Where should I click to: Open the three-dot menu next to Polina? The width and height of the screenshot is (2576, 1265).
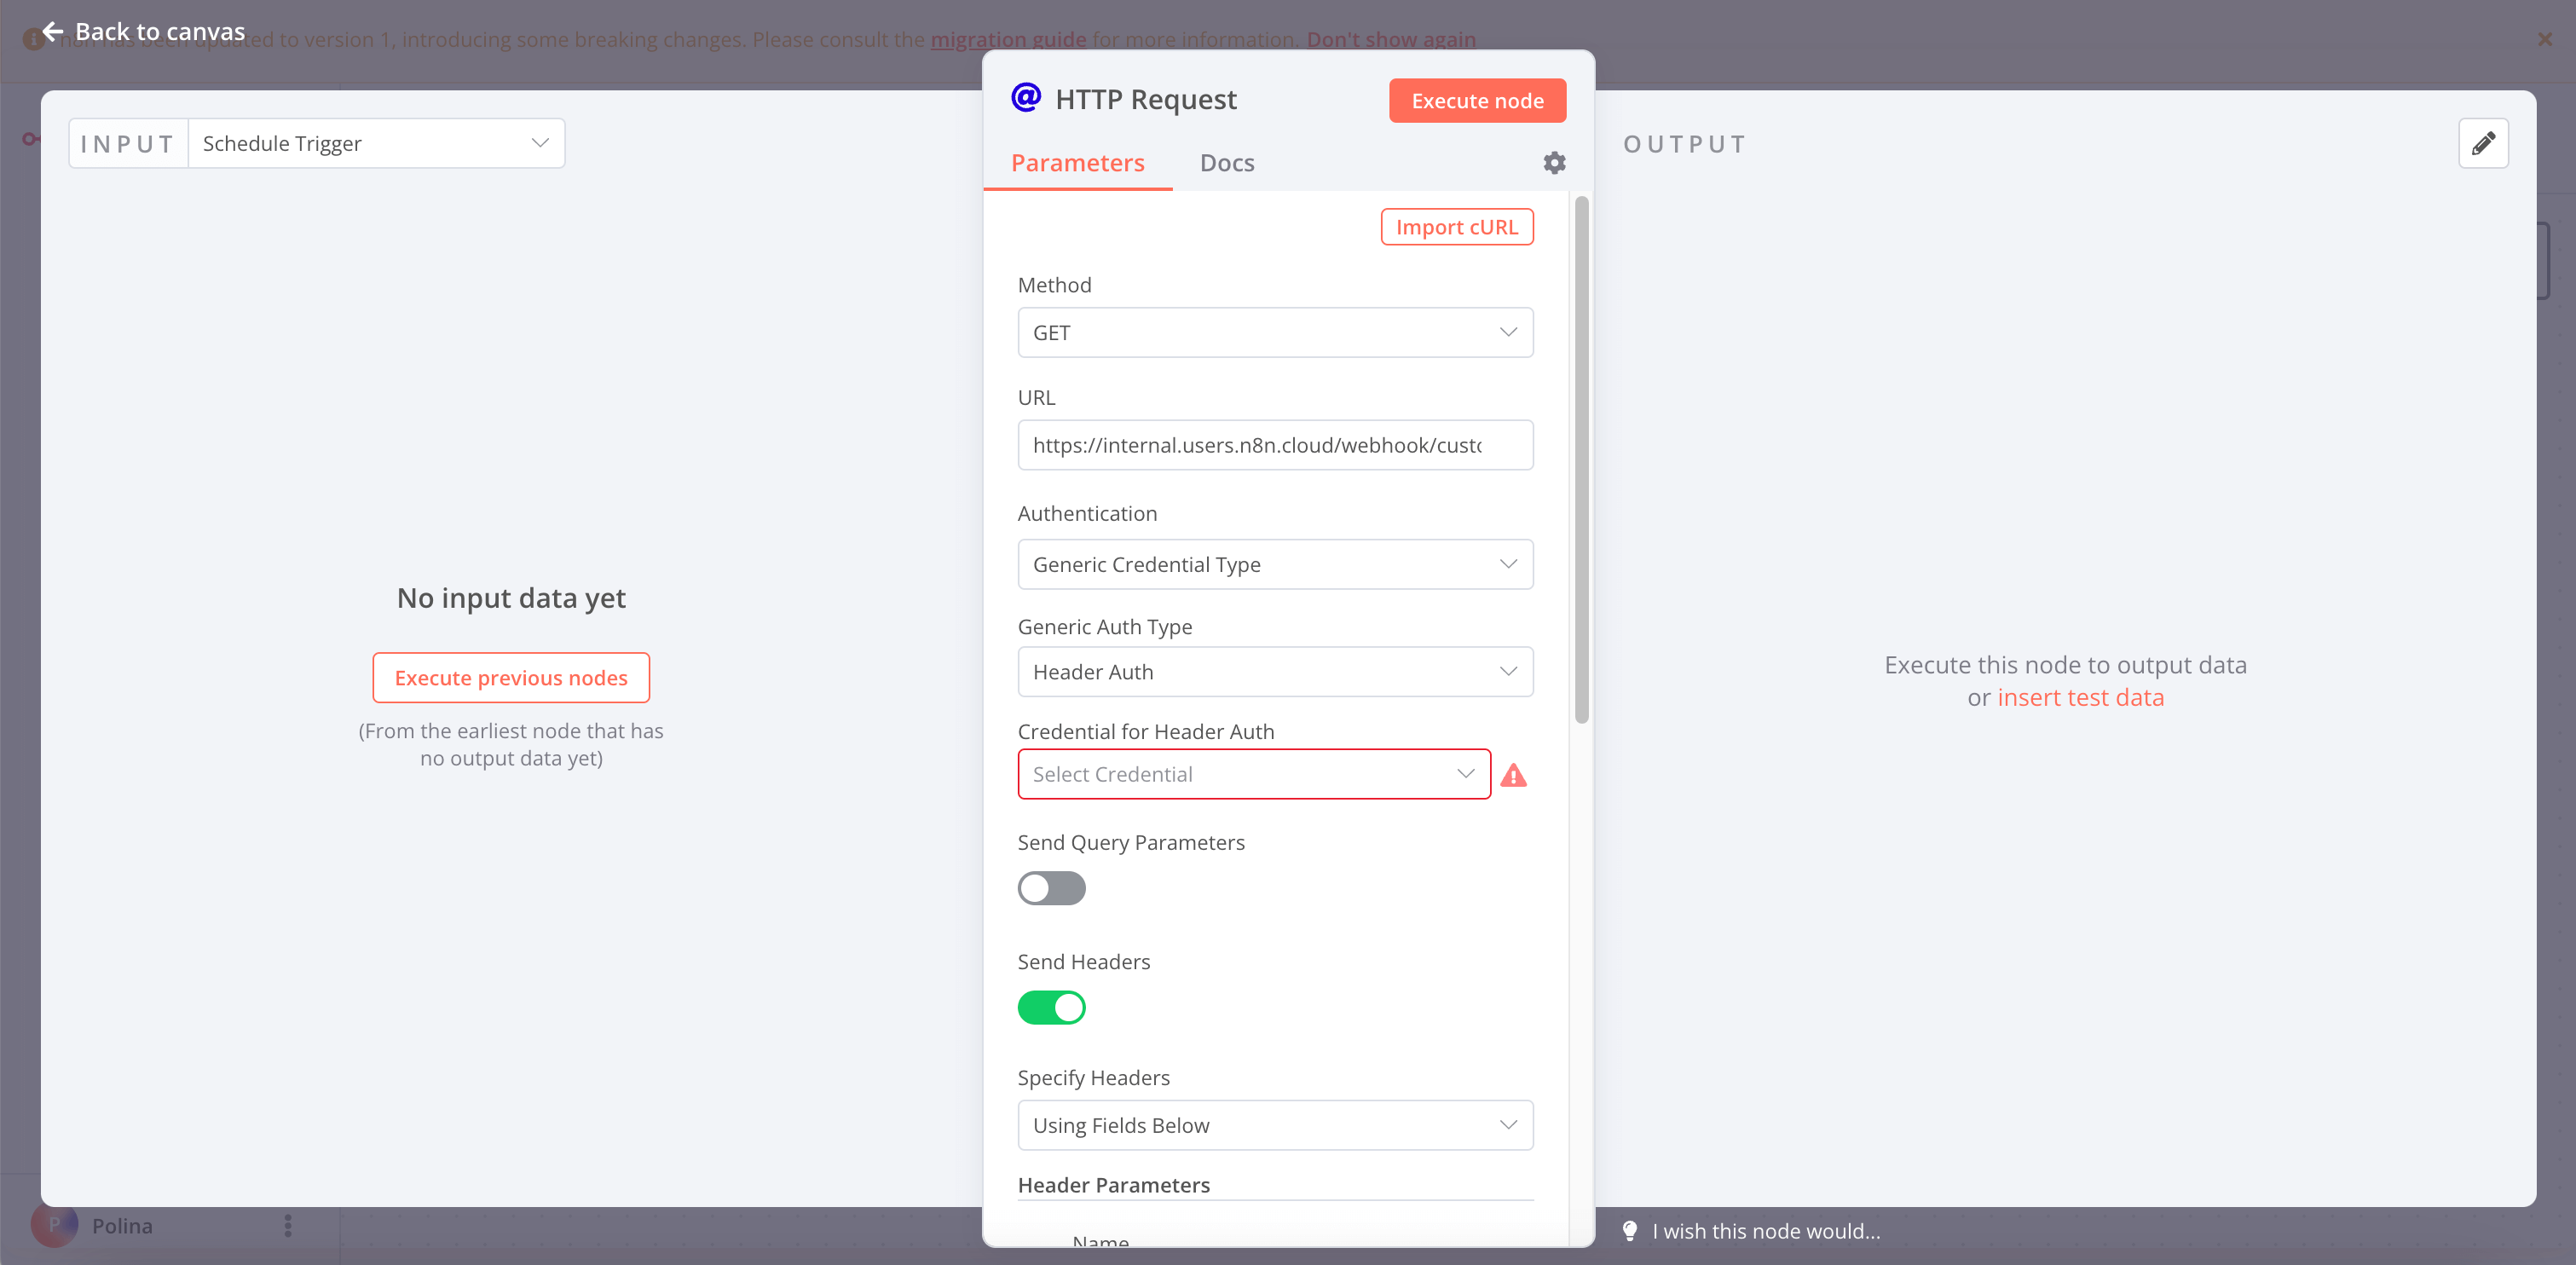(287, 1225)
